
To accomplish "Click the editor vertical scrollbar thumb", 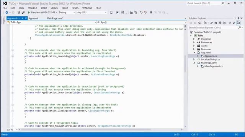I will coord(185,64).
